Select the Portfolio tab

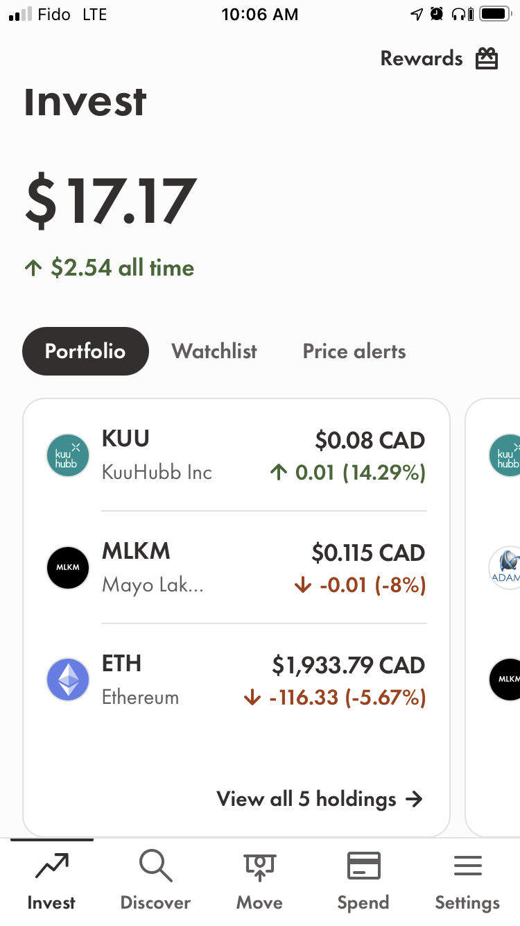coord(85,351)
